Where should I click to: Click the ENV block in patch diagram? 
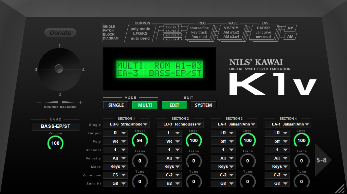point(263,32)
